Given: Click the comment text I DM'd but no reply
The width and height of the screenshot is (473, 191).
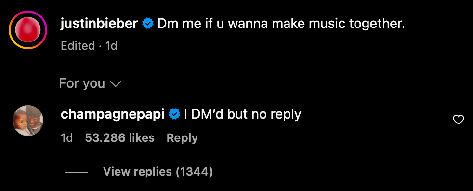Looking at the screenshot, I should tap(243, 114).
